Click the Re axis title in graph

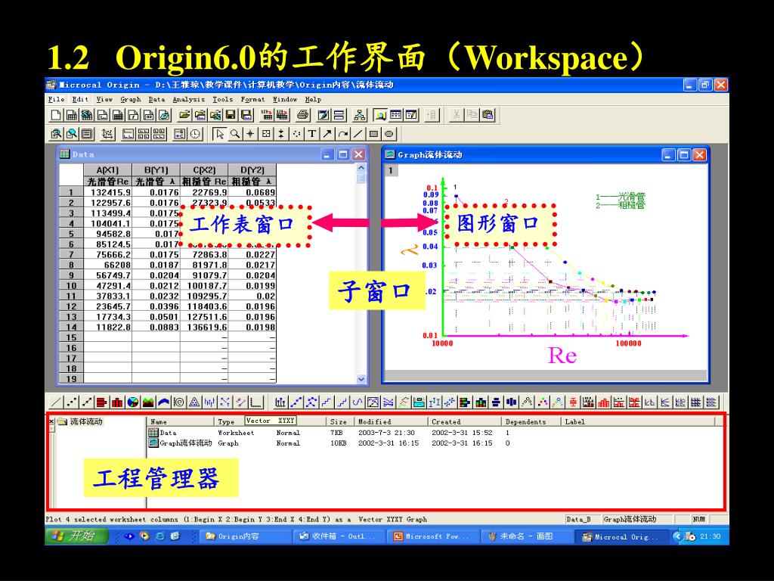click(x=562, y=356)
